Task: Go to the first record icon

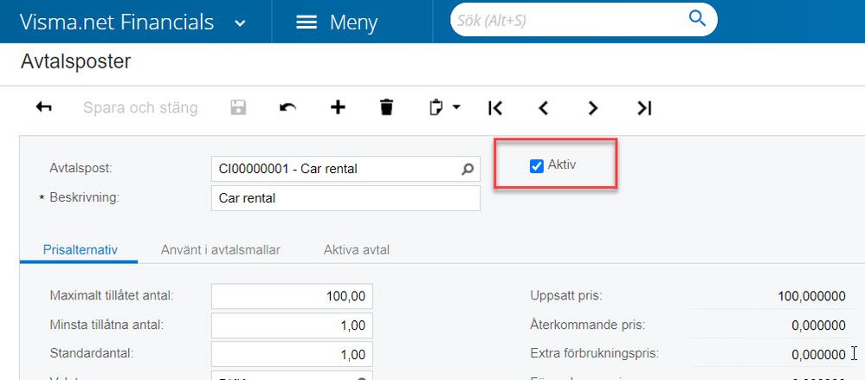Action: tap(495, 107)
